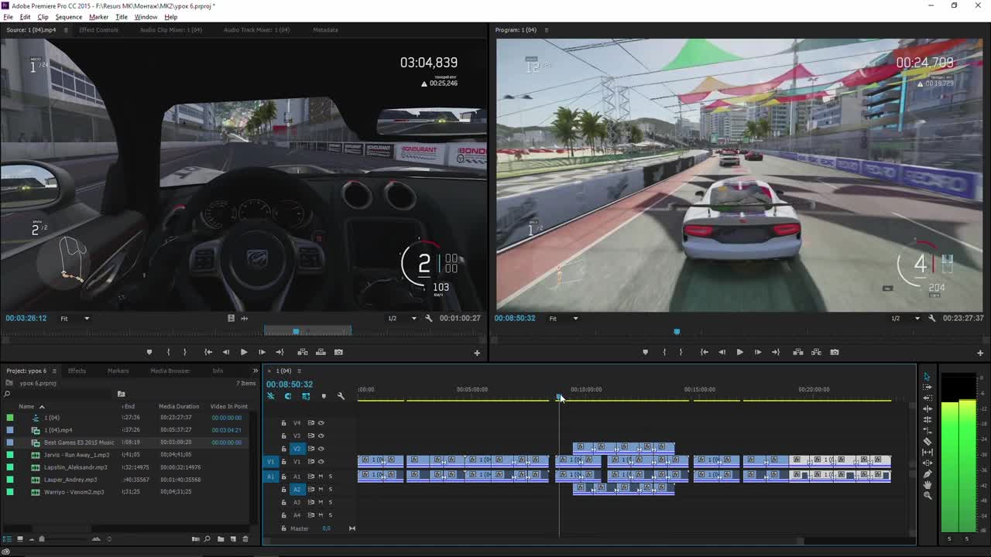Select the Razor tool
Image resolution: width=991 pixels, height=557 pixels.
[x=927, y=442]
